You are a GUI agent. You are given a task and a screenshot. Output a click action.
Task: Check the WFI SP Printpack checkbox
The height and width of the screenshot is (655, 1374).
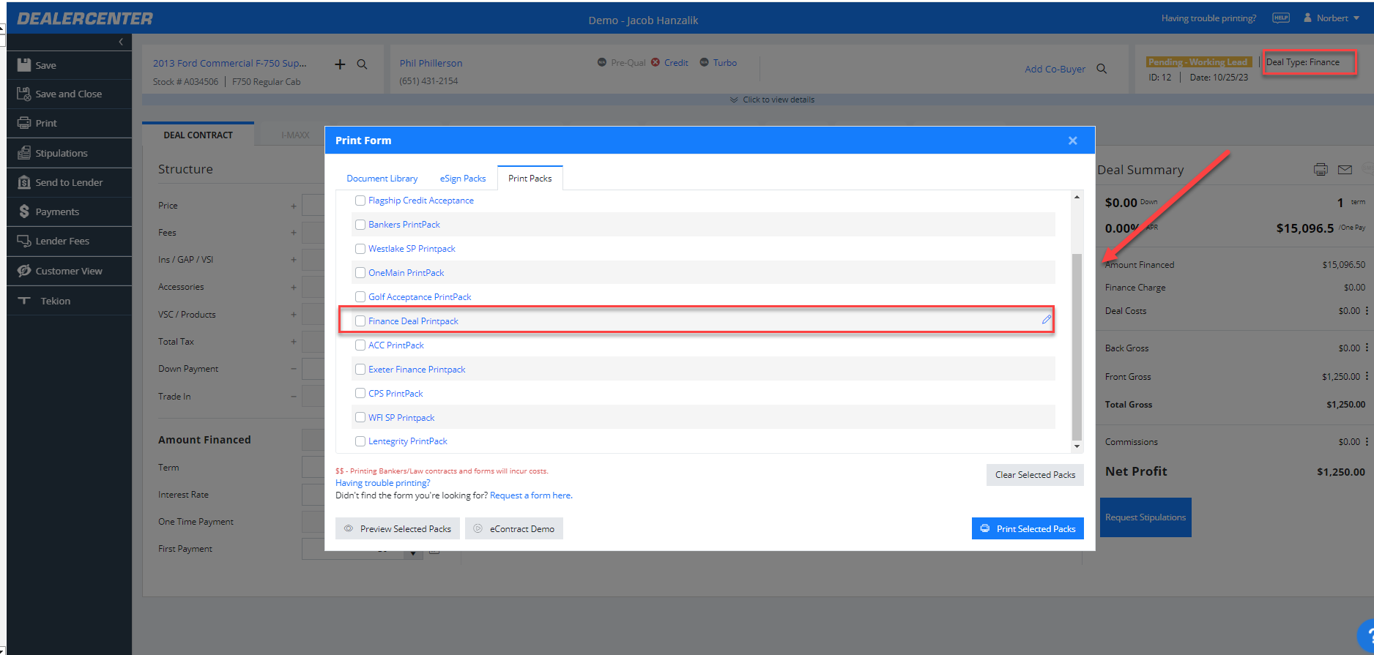click(x=360, y=418)
